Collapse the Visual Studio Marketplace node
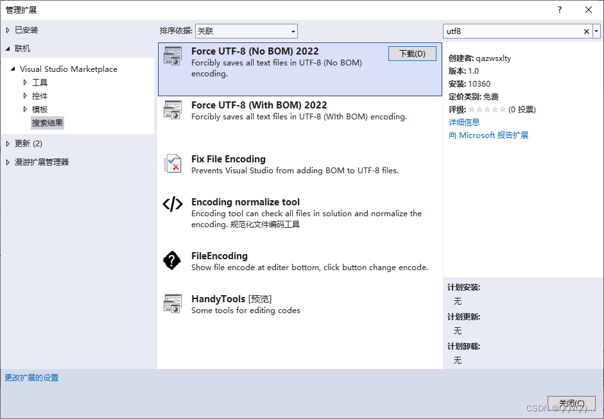604x419 pixels. pyautogui.click(x=13, y=69)
